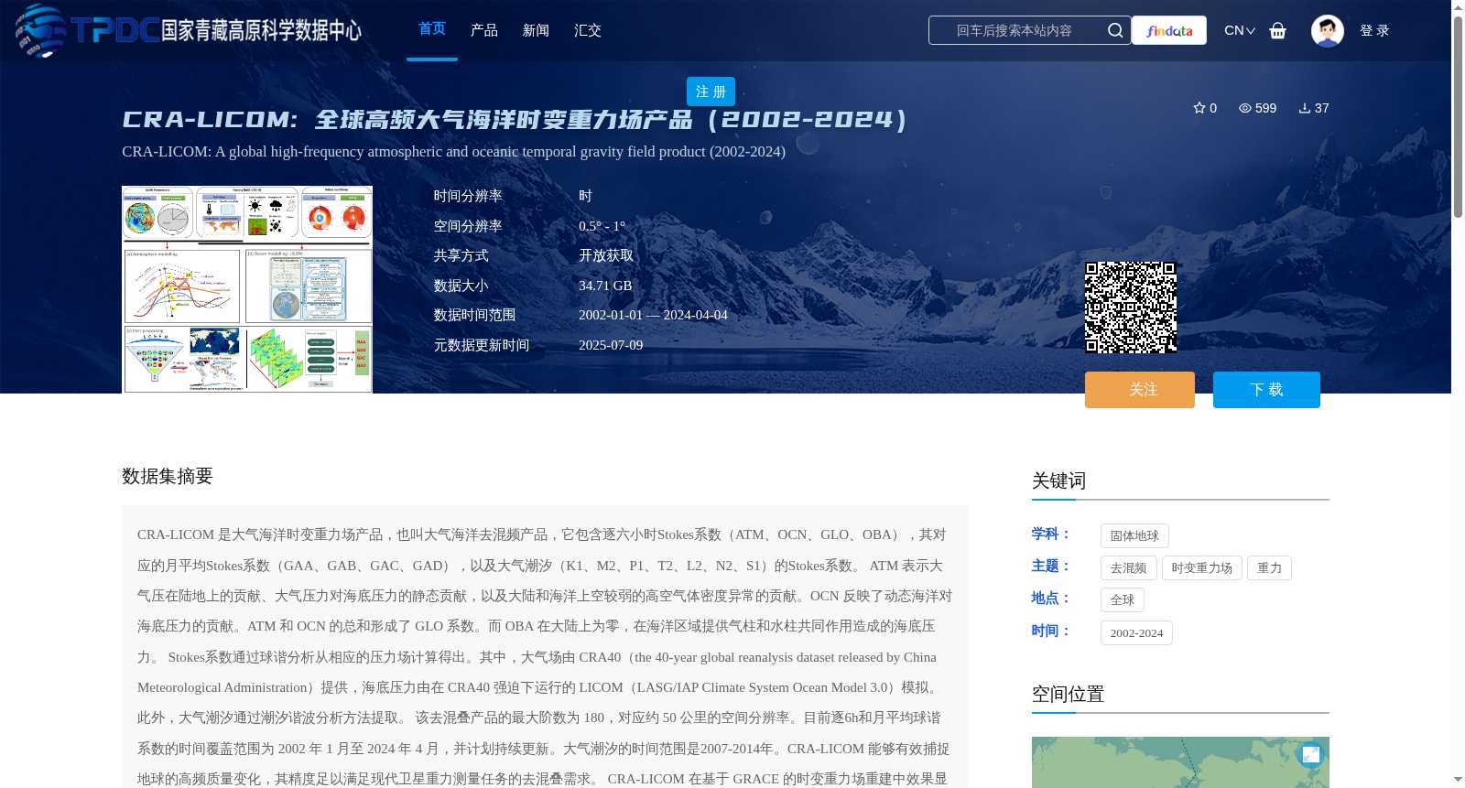Open the dataset workflow thumbnail image
1465x788 pixels.
point(247,289)
